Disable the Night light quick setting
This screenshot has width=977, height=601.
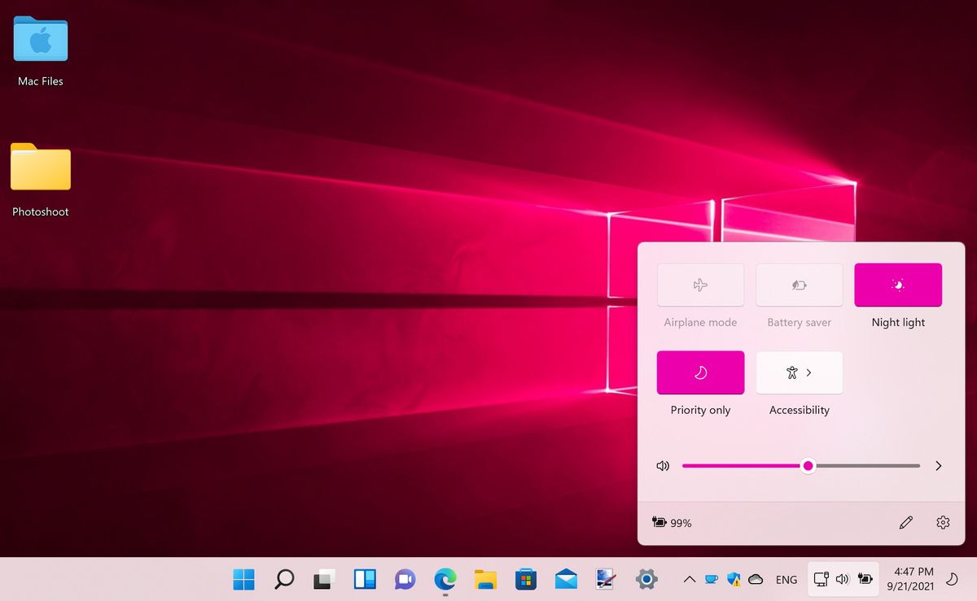point(898,285)
